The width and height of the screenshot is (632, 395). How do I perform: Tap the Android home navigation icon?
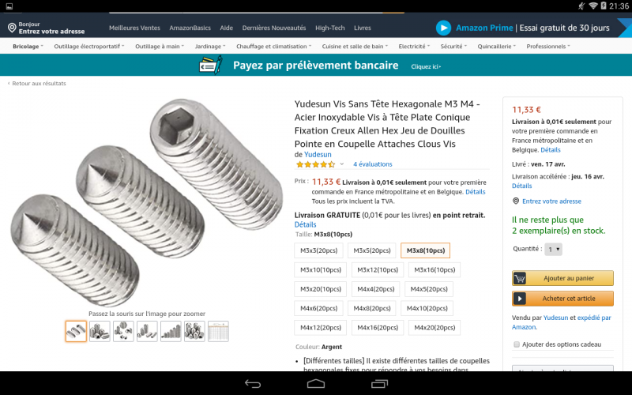point(315,383)
